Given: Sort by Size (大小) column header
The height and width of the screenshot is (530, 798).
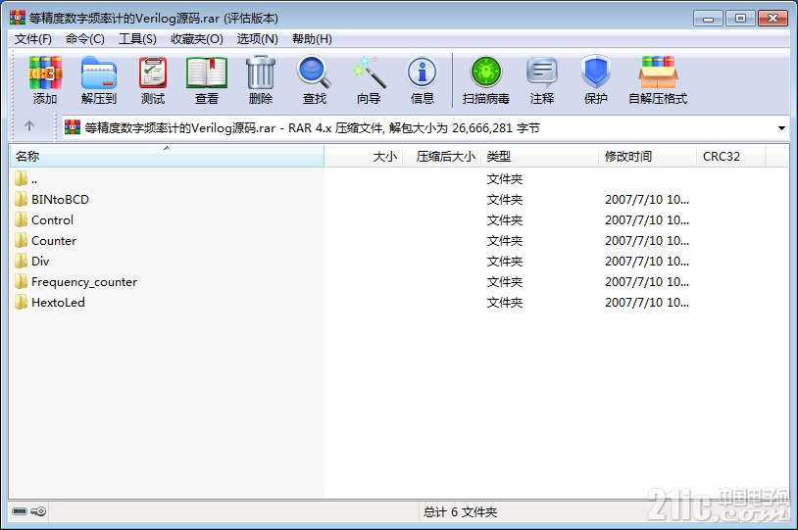Looking at the screenshot, I should tap(364, 156).
